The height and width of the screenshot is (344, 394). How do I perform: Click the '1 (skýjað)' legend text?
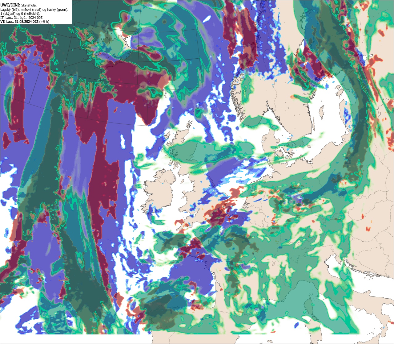click(8, 14)
